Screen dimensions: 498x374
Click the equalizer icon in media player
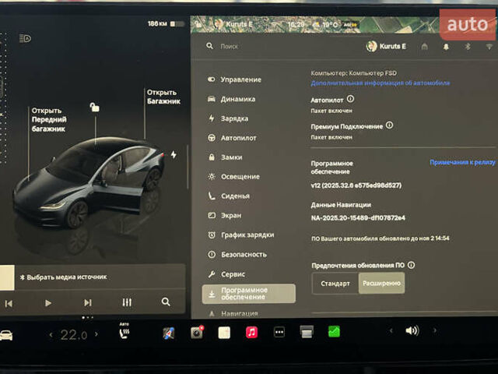pyautogui.click(x=127, y=302)
